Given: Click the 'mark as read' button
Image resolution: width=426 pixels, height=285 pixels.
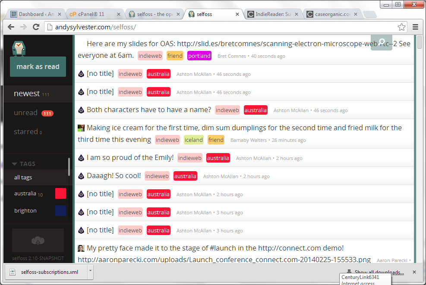Looking at the screenshot, I should [x=38, y=66].
